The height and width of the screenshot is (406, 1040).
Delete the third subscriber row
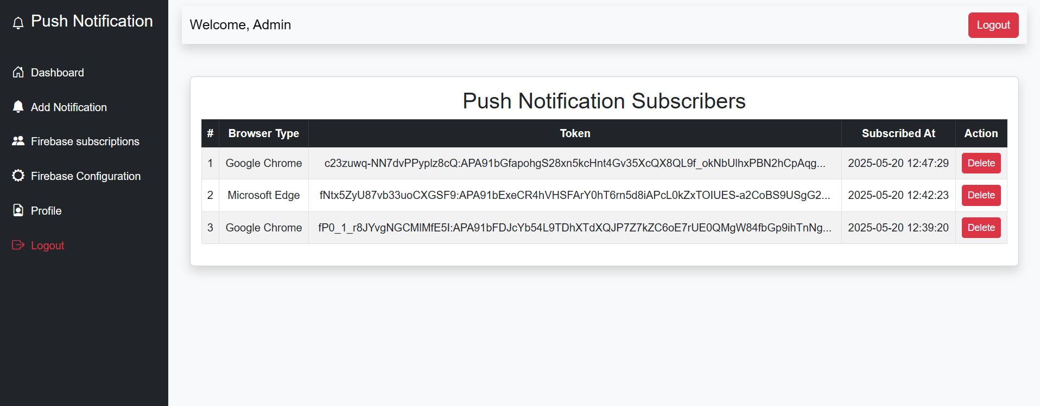981,228
